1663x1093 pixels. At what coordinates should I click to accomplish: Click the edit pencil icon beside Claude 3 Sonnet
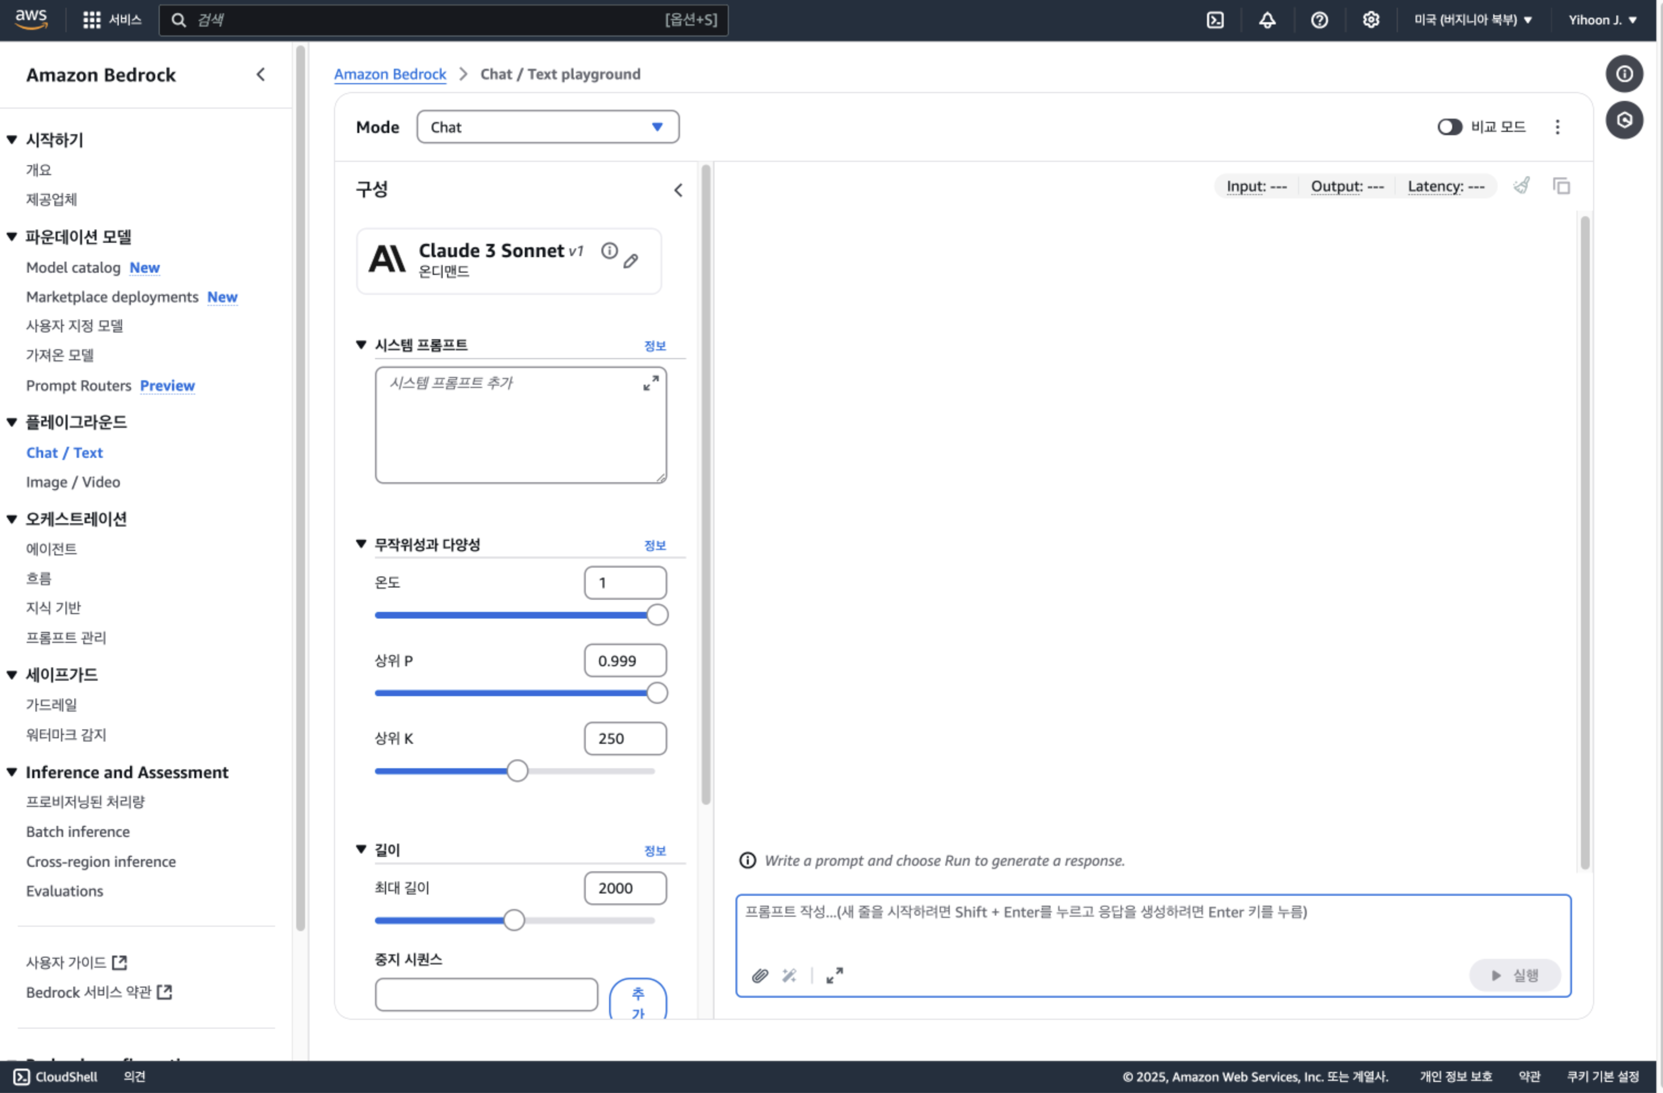tap(630, 261)
